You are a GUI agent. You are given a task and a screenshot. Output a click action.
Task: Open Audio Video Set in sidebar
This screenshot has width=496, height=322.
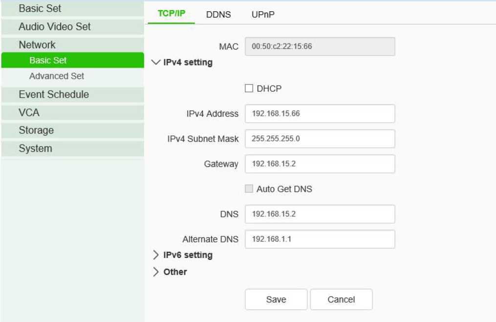(55, 27)
